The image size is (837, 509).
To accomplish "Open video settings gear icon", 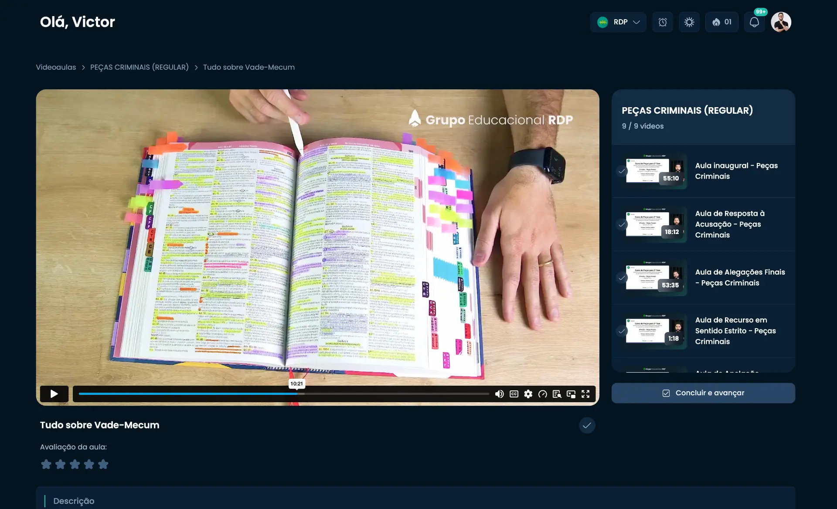I will pos(528,394).
